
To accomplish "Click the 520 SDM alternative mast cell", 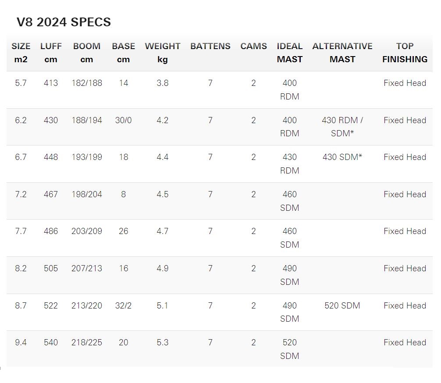I will [x=342, y=305].
